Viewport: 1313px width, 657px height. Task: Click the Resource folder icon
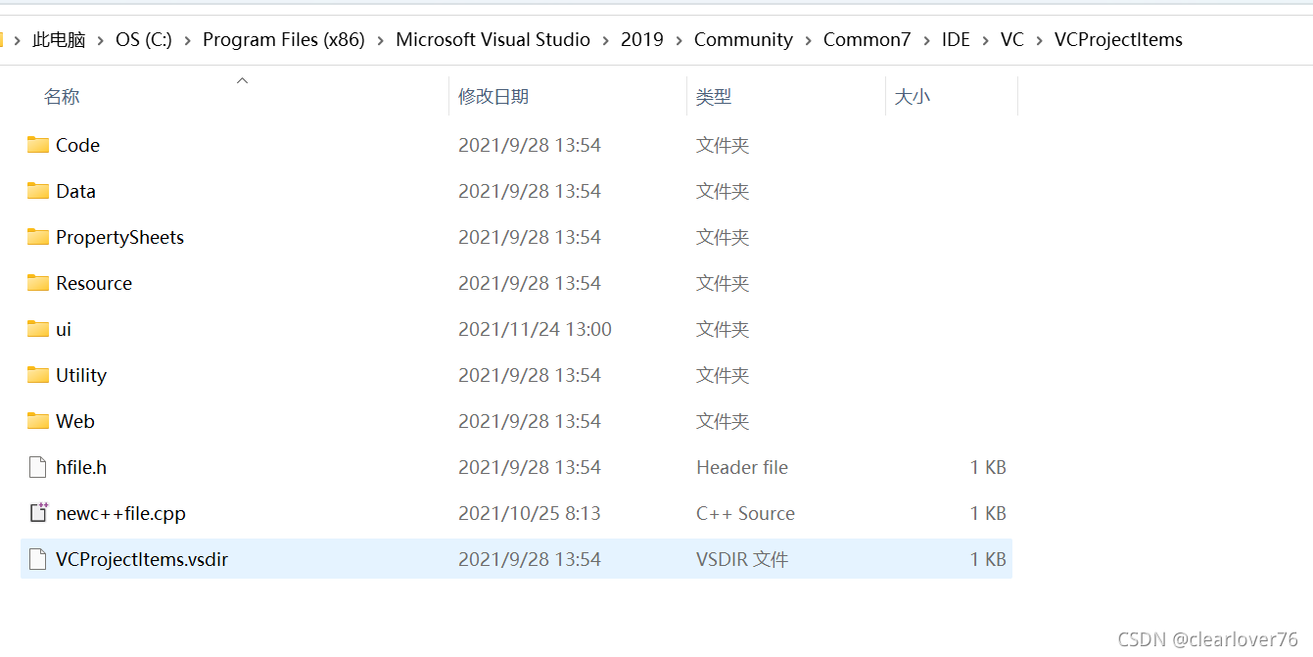point(38,283)
